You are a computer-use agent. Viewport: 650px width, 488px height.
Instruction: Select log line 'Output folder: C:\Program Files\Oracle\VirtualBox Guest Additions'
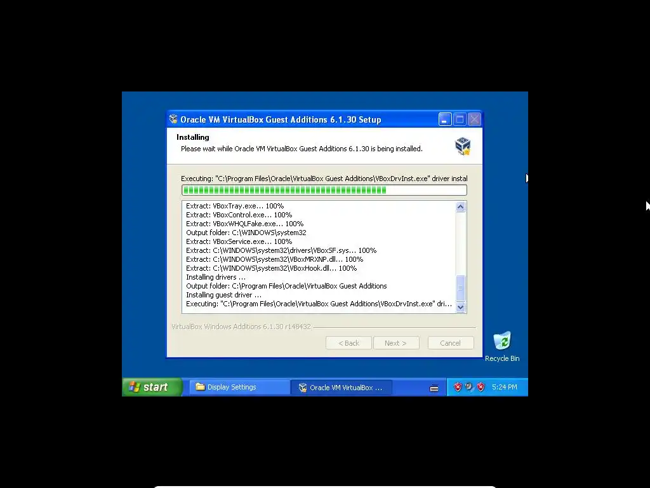[x=286, y=286]
